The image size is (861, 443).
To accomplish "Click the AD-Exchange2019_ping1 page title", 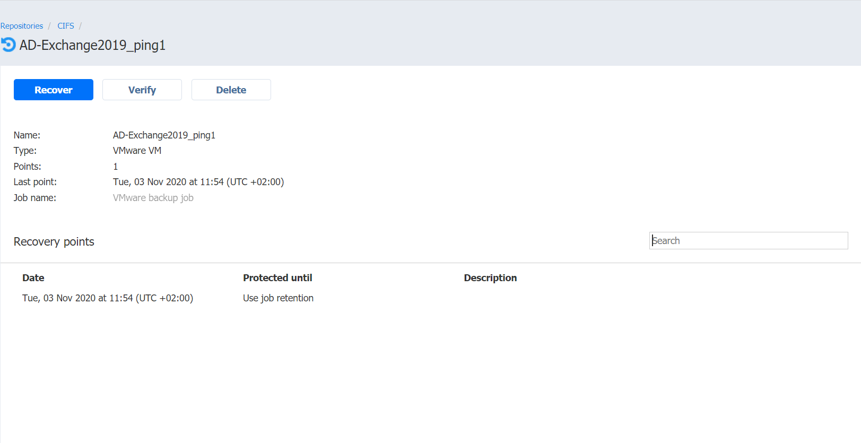I will (x=93, y=45).
